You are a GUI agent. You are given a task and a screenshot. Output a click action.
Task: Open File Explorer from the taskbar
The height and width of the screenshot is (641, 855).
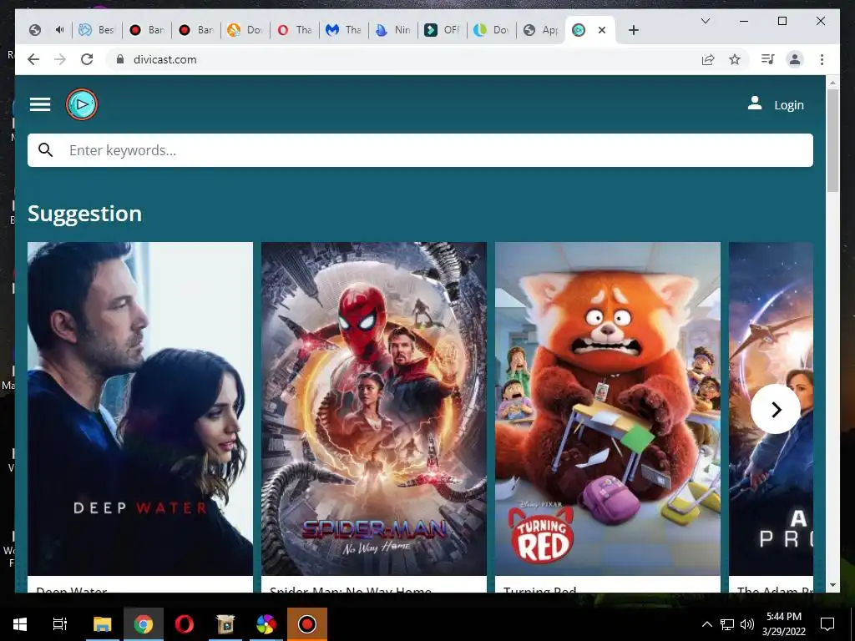[102, 624]
